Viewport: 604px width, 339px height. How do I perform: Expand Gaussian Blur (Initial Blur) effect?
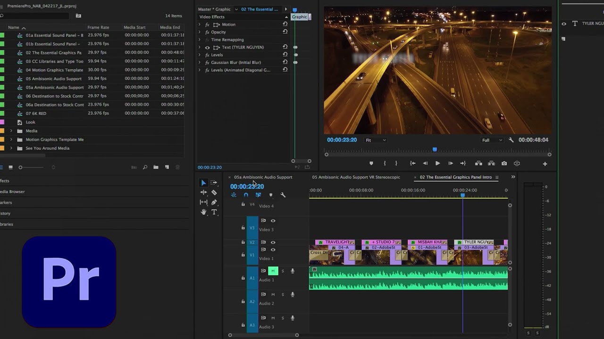click(x=199, y=62)
